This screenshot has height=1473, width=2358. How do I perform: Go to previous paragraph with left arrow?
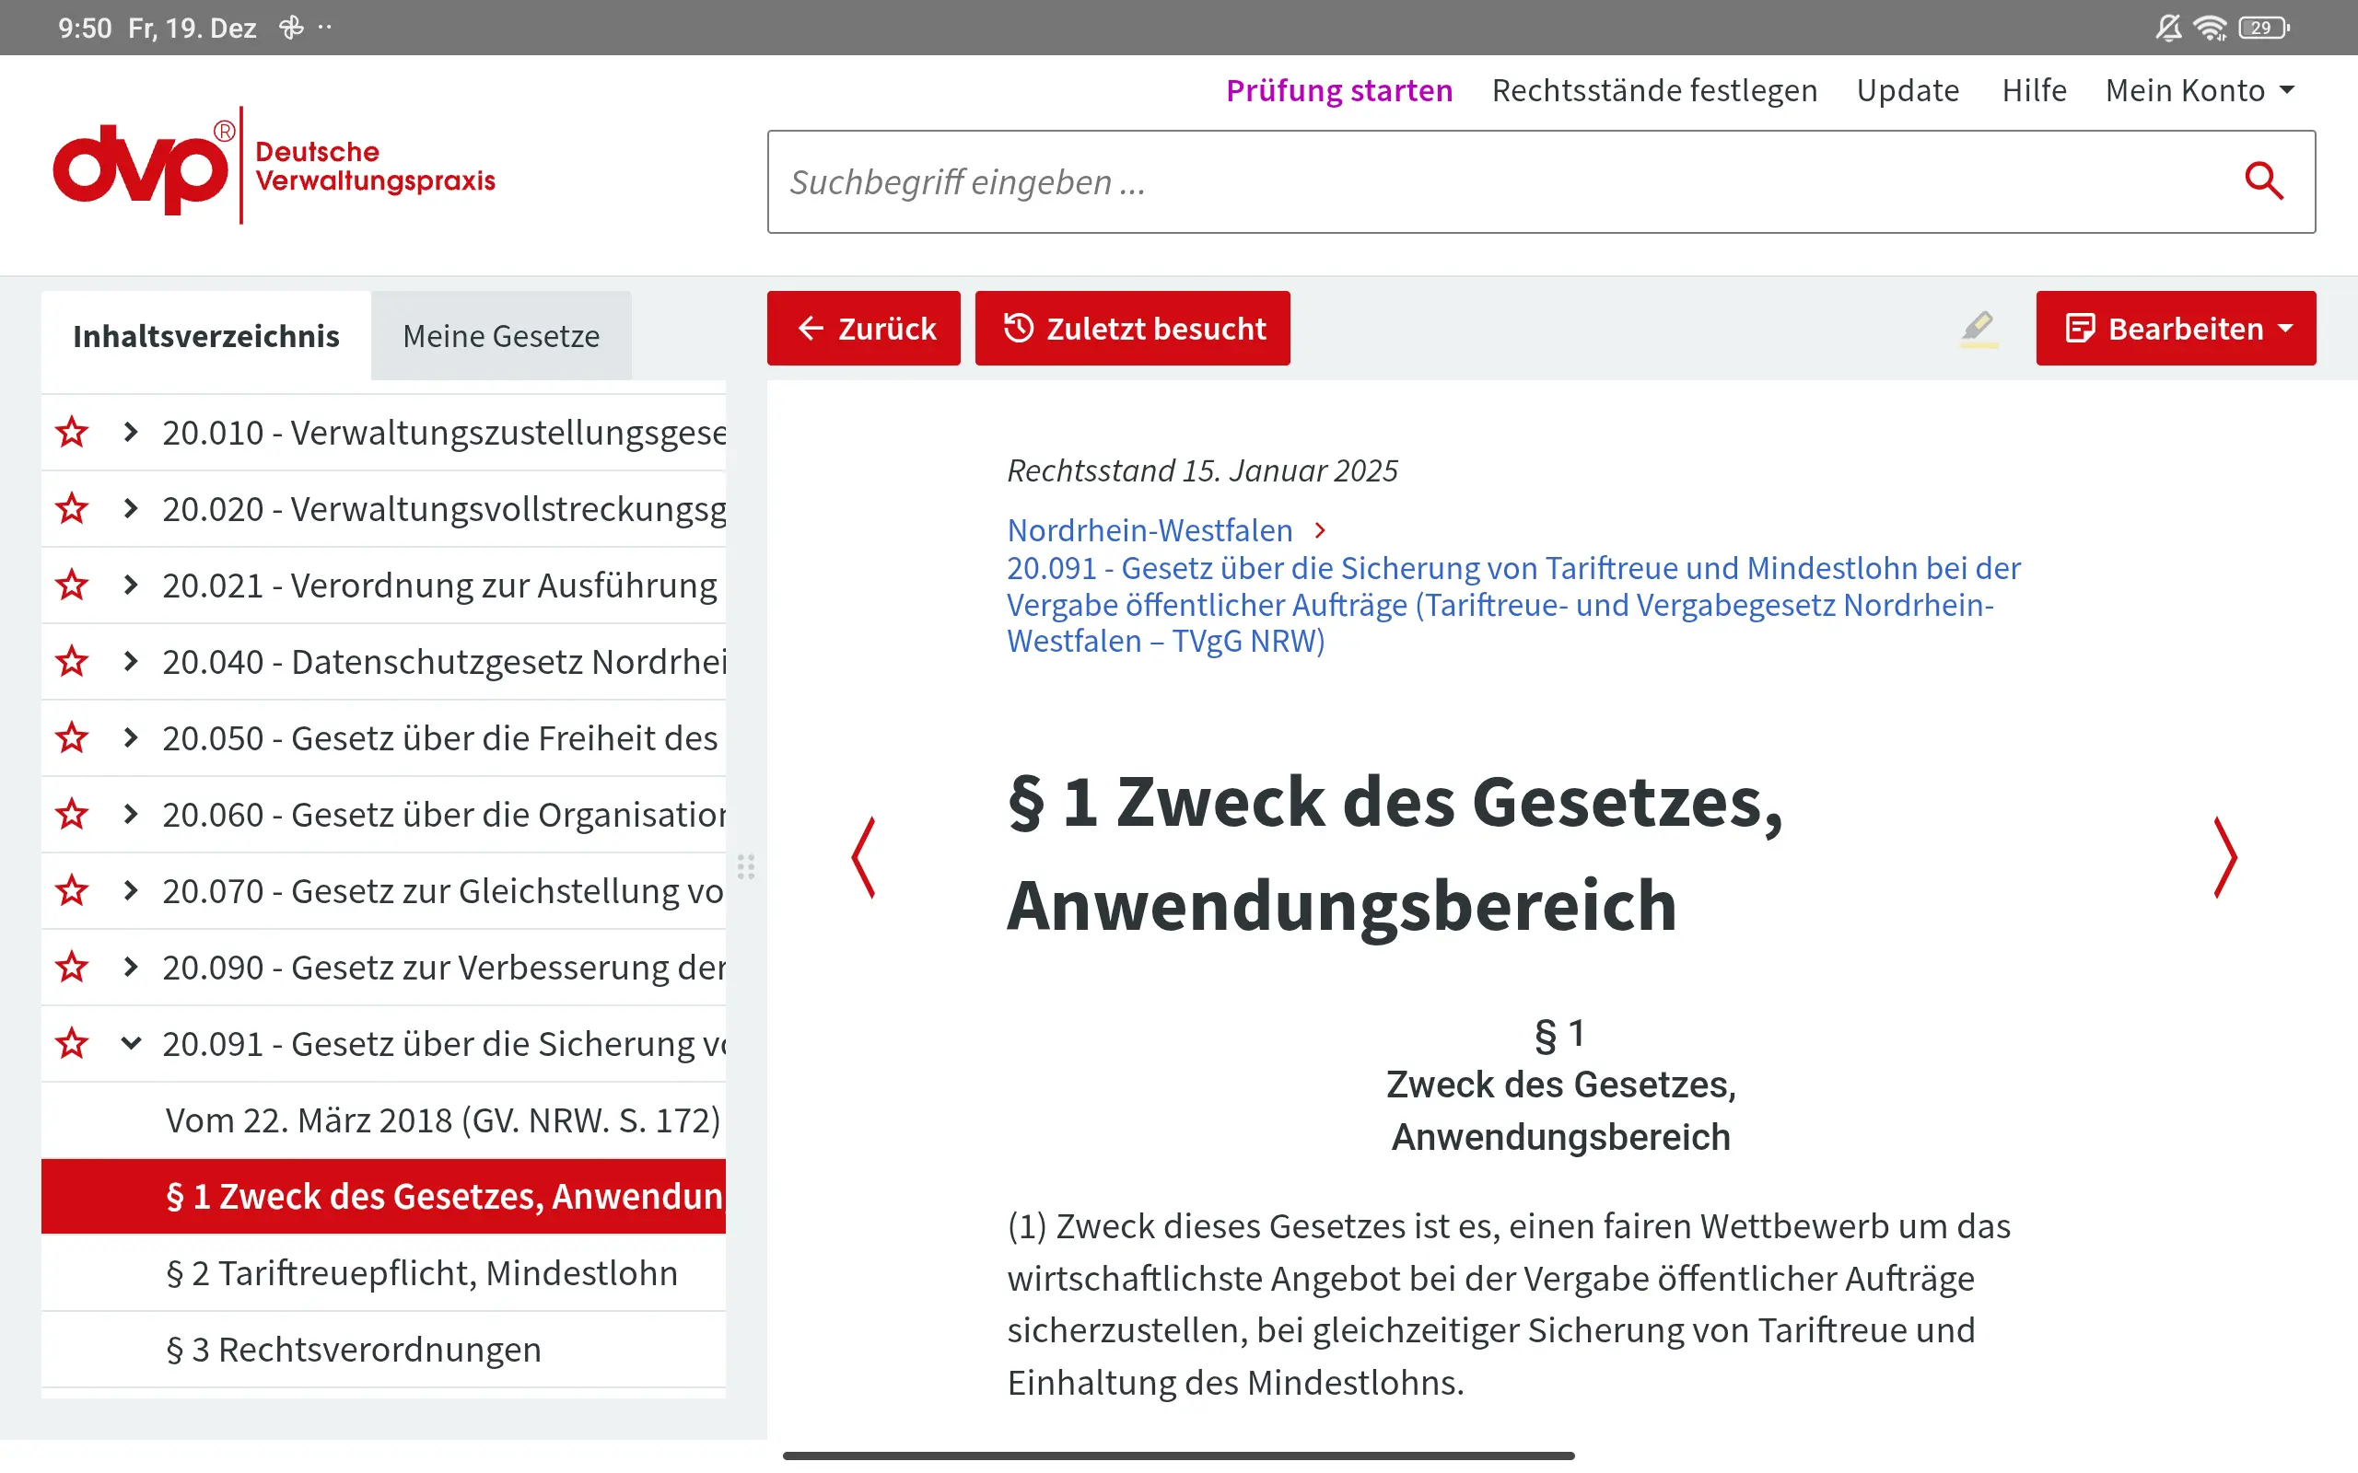863,857
